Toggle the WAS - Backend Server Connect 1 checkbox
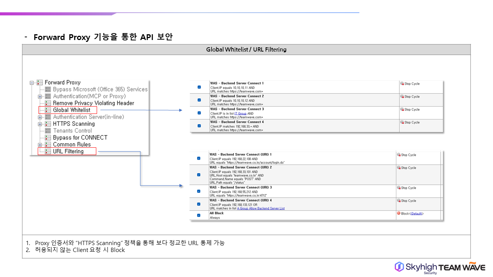Viewport: 493px width, 277px height. pos(199,87)
